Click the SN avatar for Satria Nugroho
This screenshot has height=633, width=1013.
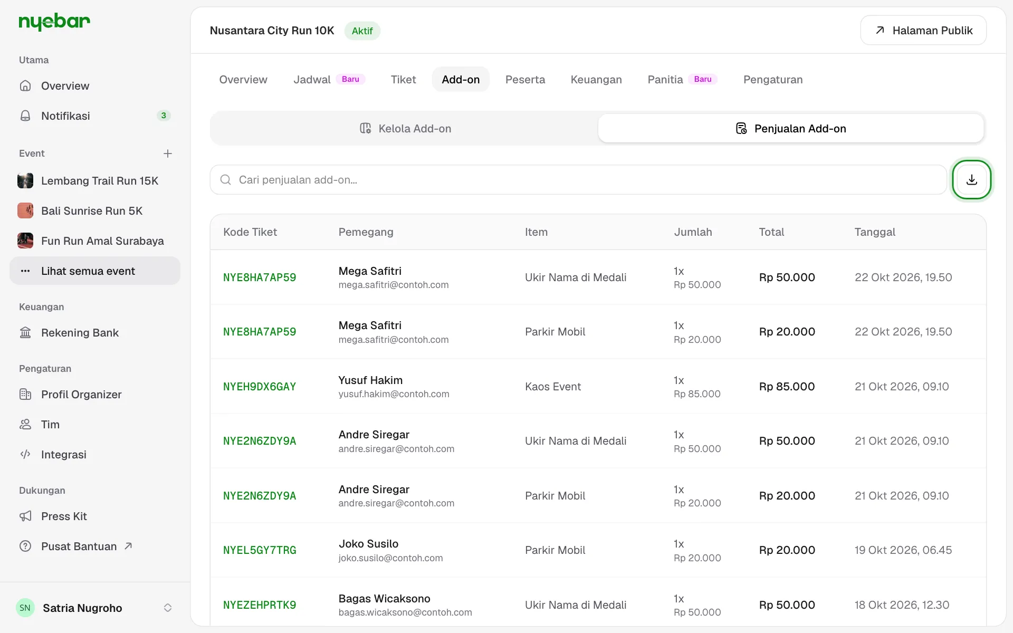(x=25, y=608)
